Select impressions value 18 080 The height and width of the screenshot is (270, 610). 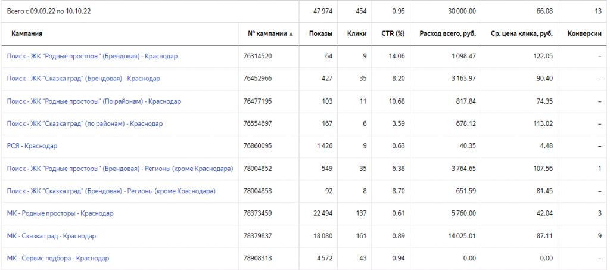[323, 236]
